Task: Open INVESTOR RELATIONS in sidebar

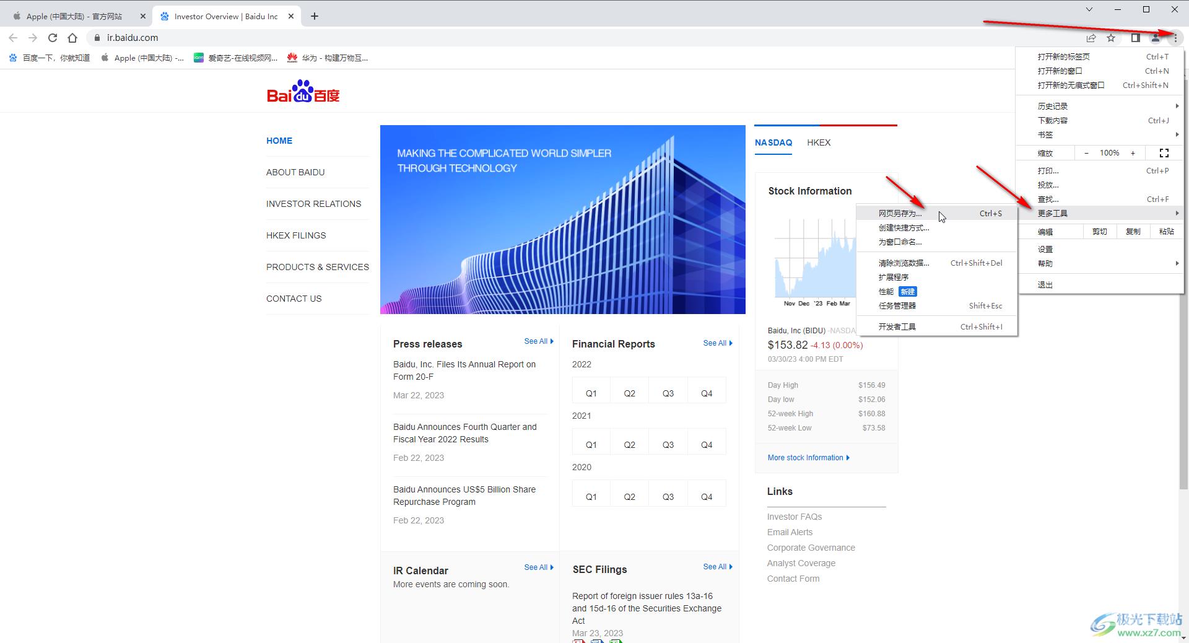Action: (313, 204)
